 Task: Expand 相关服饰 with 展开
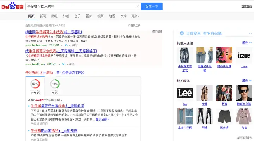pyautogui.click(x=247, y=81)
